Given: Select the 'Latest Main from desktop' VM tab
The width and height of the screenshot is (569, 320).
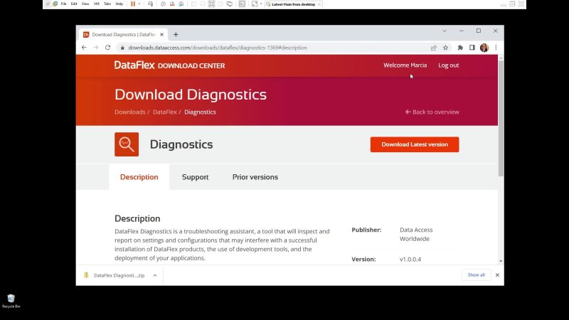Looking at the screenshot, I should [x=293, y=4].
